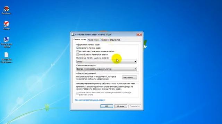Click the Отмена button
The width and height of the screenshot is (222, 124).
click(121, 106)
